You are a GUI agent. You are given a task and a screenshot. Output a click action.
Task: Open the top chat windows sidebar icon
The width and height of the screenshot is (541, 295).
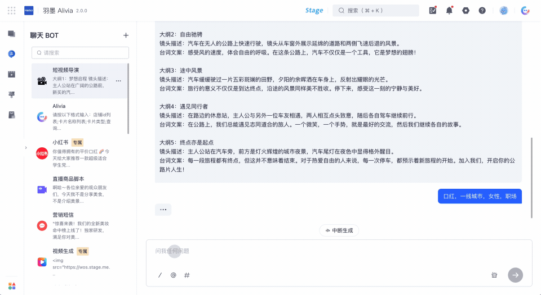tap(11, 34)
